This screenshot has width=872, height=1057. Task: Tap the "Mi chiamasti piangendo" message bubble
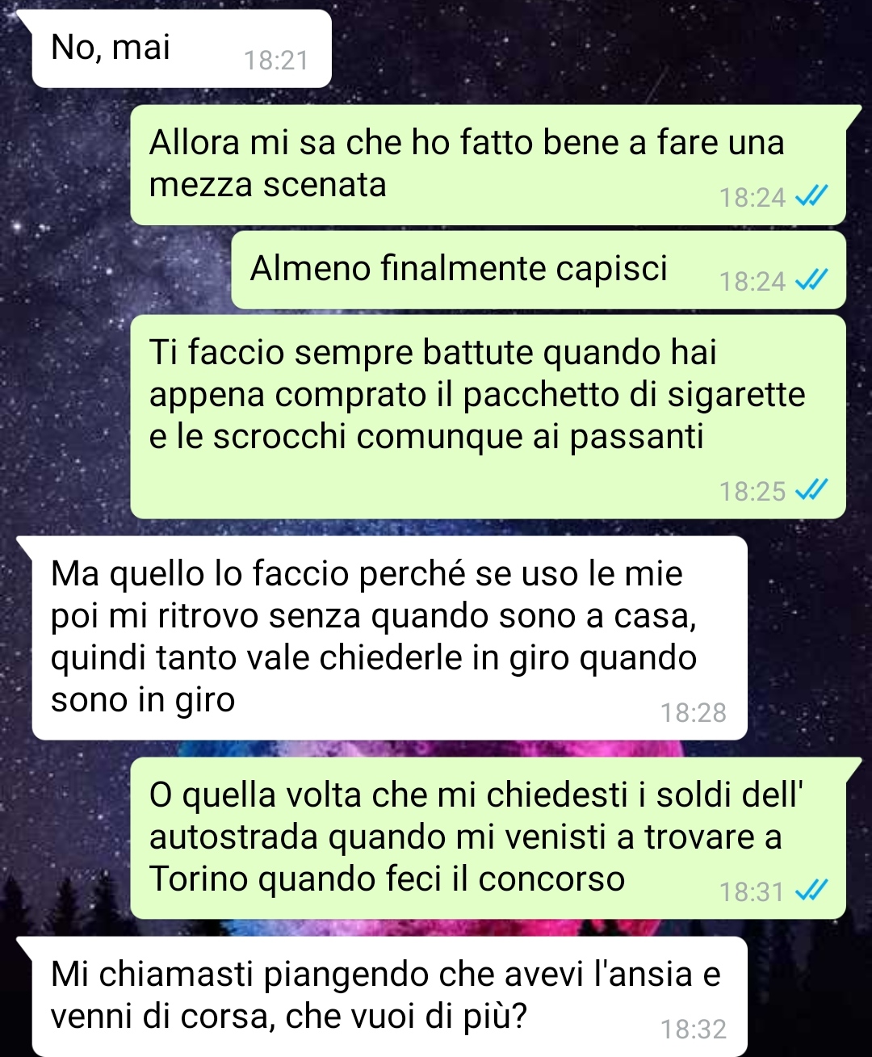[389, 996]
